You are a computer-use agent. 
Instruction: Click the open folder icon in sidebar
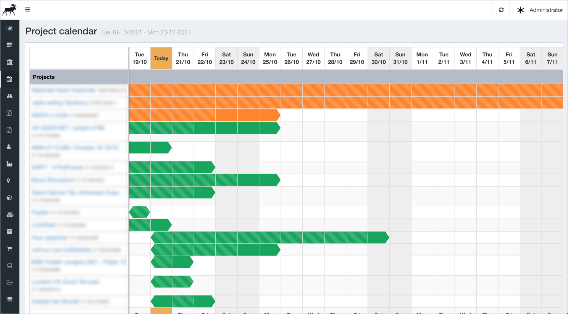click(x=10, y=282)
